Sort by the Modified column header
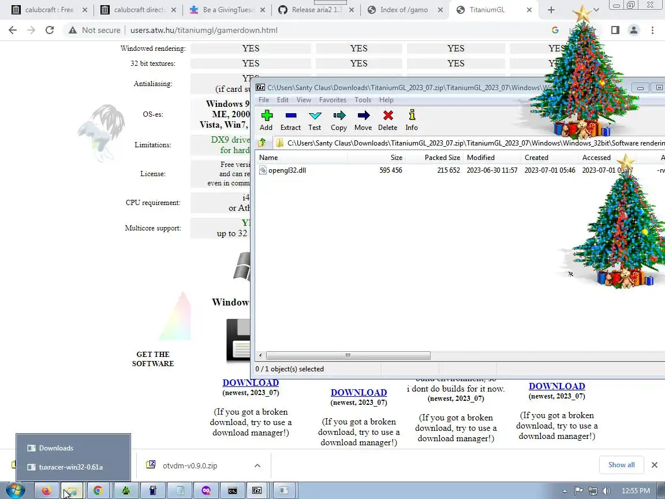665x499 pixels. click(x=492, y=158)
